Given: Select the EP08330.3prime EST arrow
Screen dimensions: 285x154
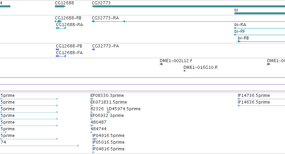Looking at the screenshot, I should tap(92, 99).
